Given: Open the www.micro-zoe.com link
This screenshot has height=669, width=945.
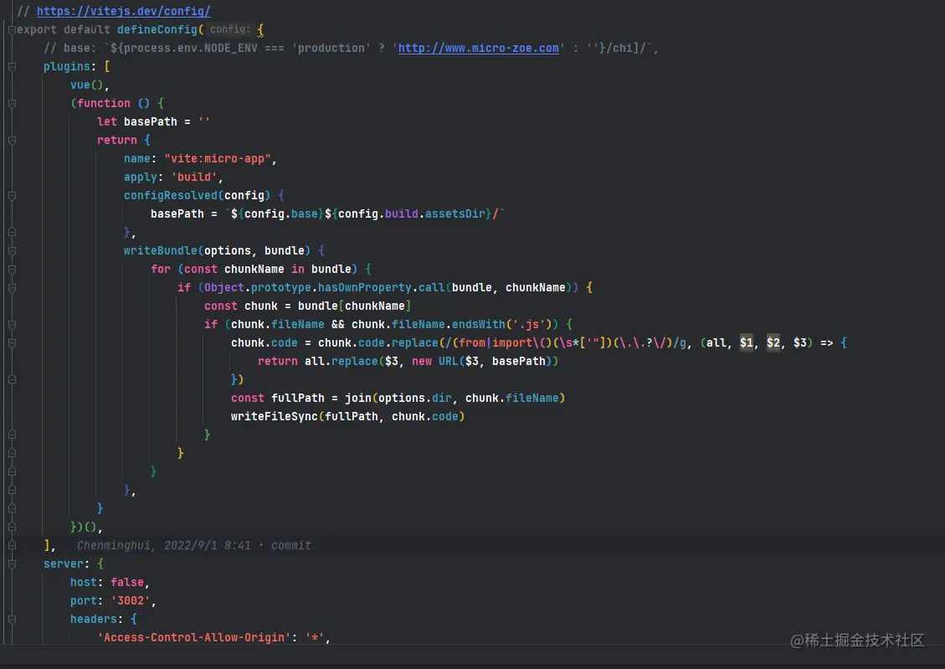Looking at the screenshot, I should [479, 48].
